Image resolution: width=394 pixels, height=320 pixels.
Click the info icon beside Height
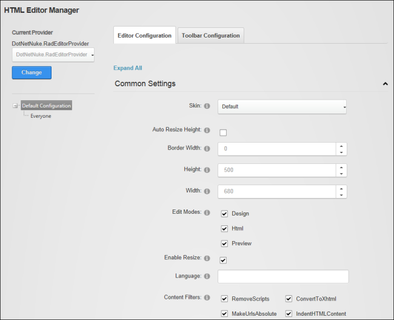pos(207,170)
